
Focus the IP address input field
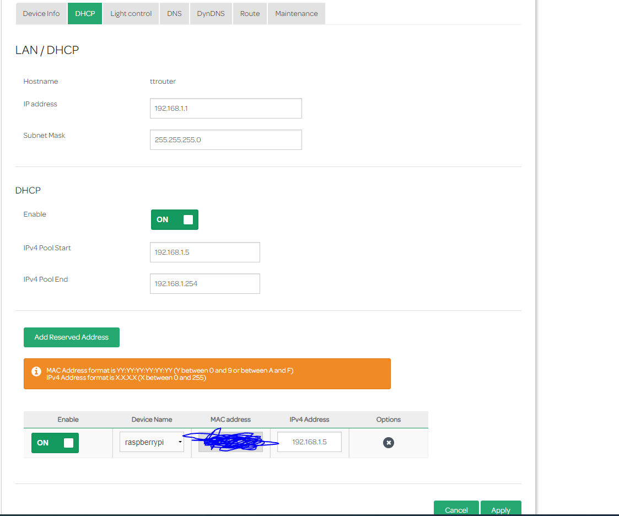tap(225, 109)
